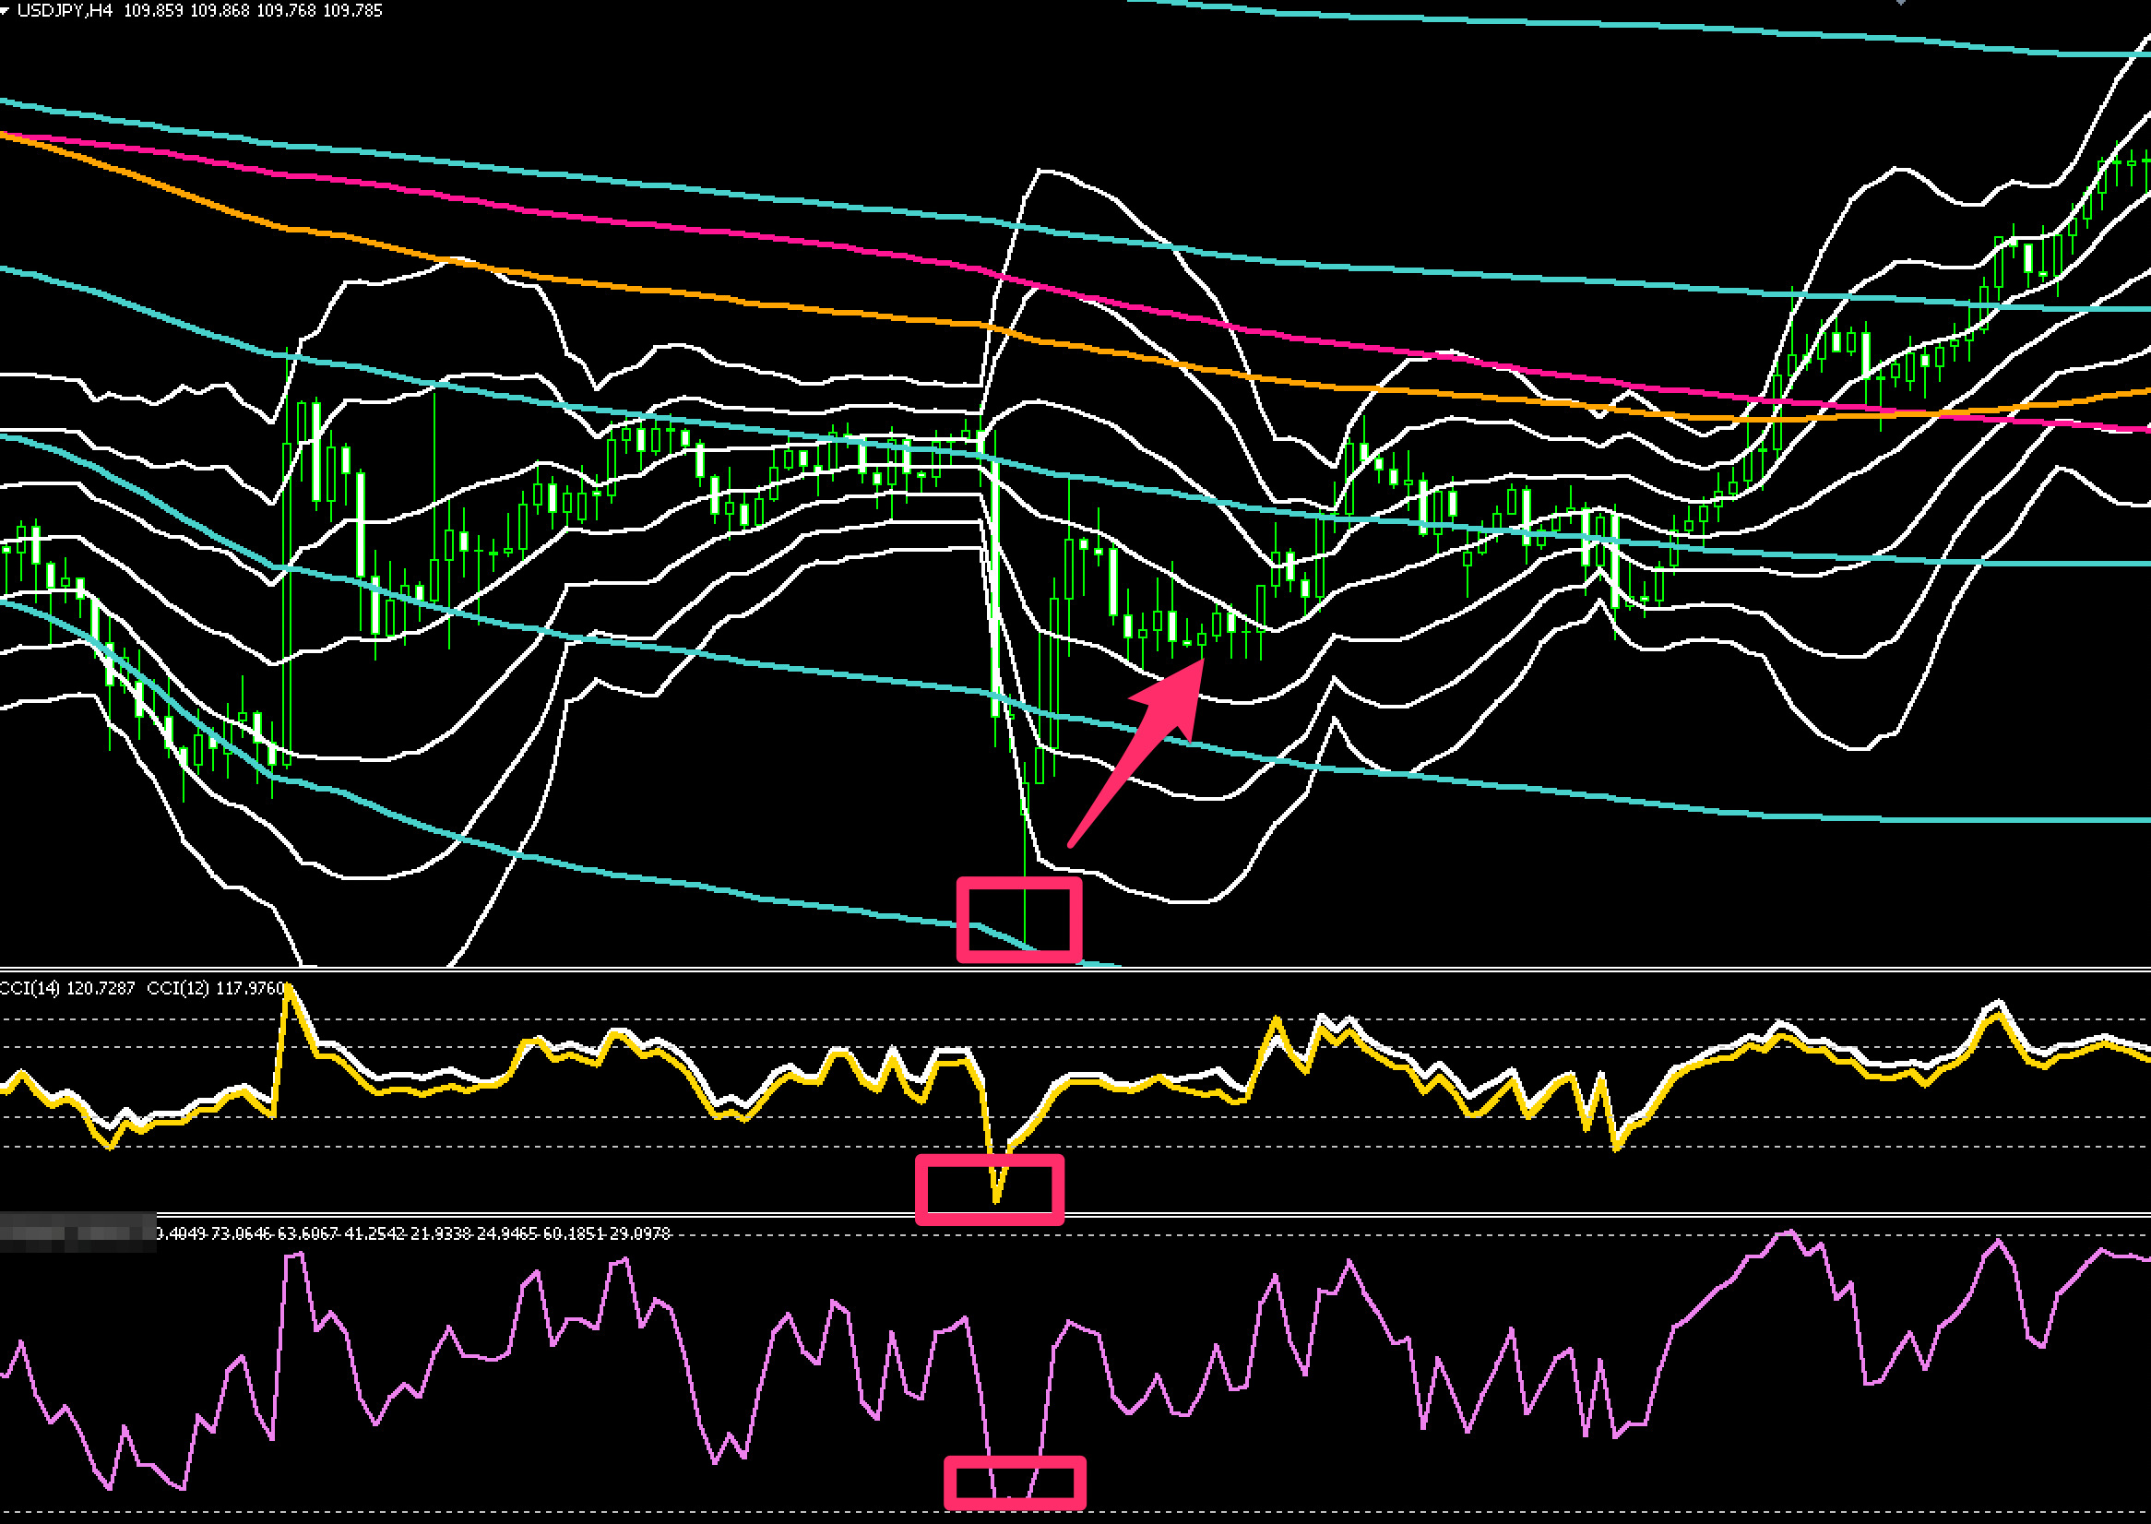Click the indicator value 24.9465
This screenshot has height=1524, width=2151.
pyautogui.click(x=507, y=1233)
